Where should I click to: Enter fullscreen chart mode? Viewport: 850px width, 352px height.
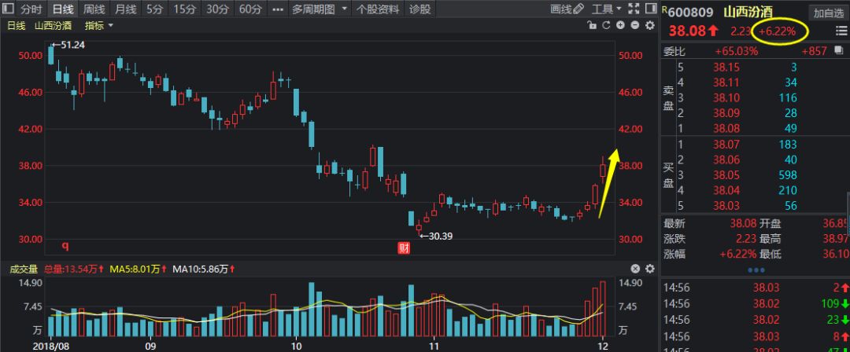pyautogui.click(x=633, y=8)
